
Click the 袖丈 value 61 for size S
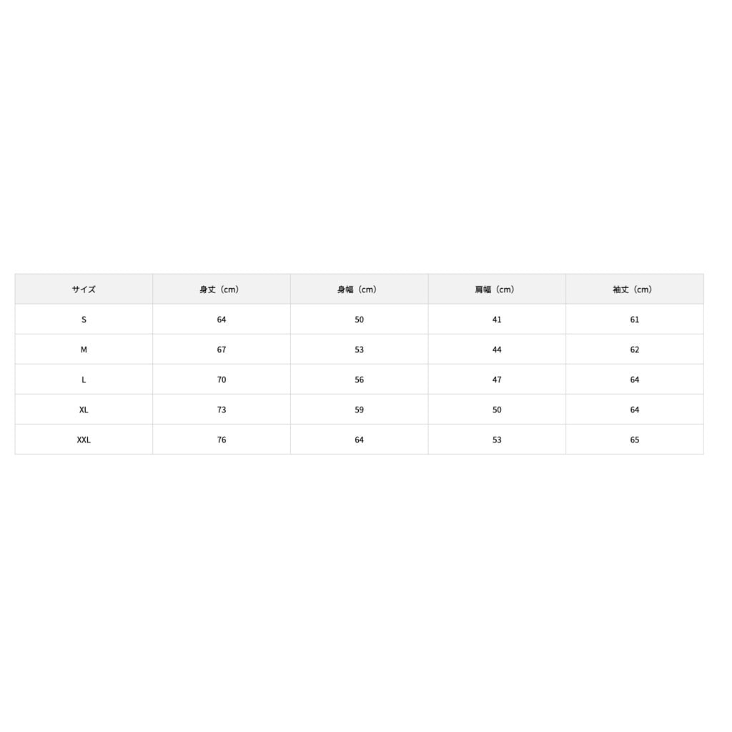pyautogui.click(x=635, y=320)
